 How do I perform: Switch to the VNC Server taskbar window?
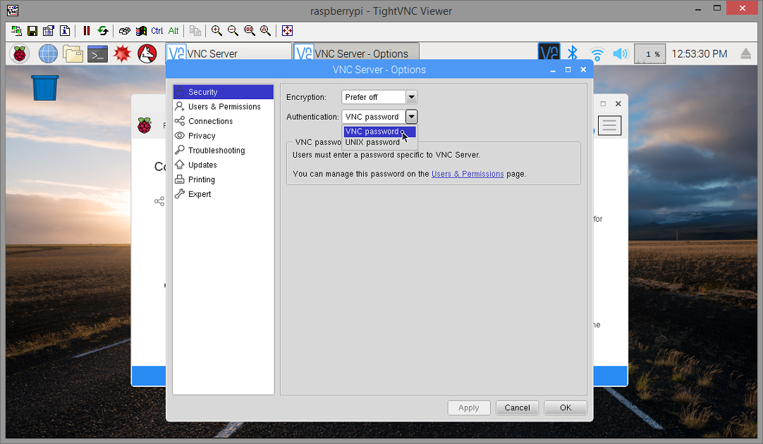pos(228,53)
